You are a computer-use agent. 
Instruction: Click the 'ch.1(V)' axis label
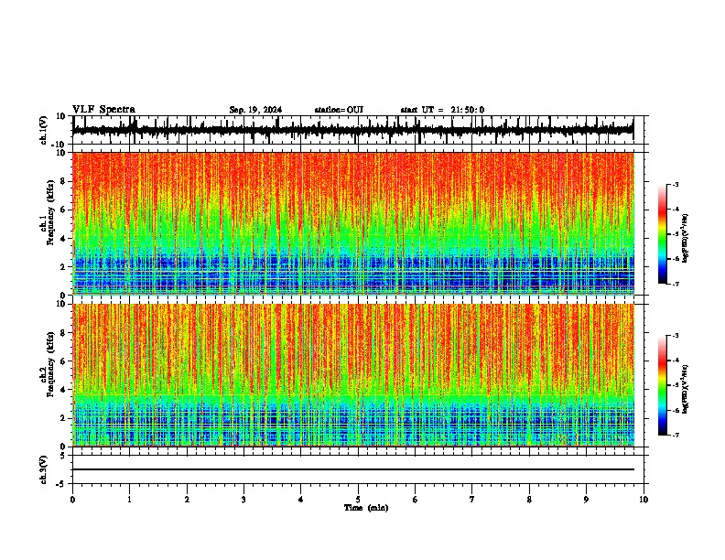click(44, 130)
